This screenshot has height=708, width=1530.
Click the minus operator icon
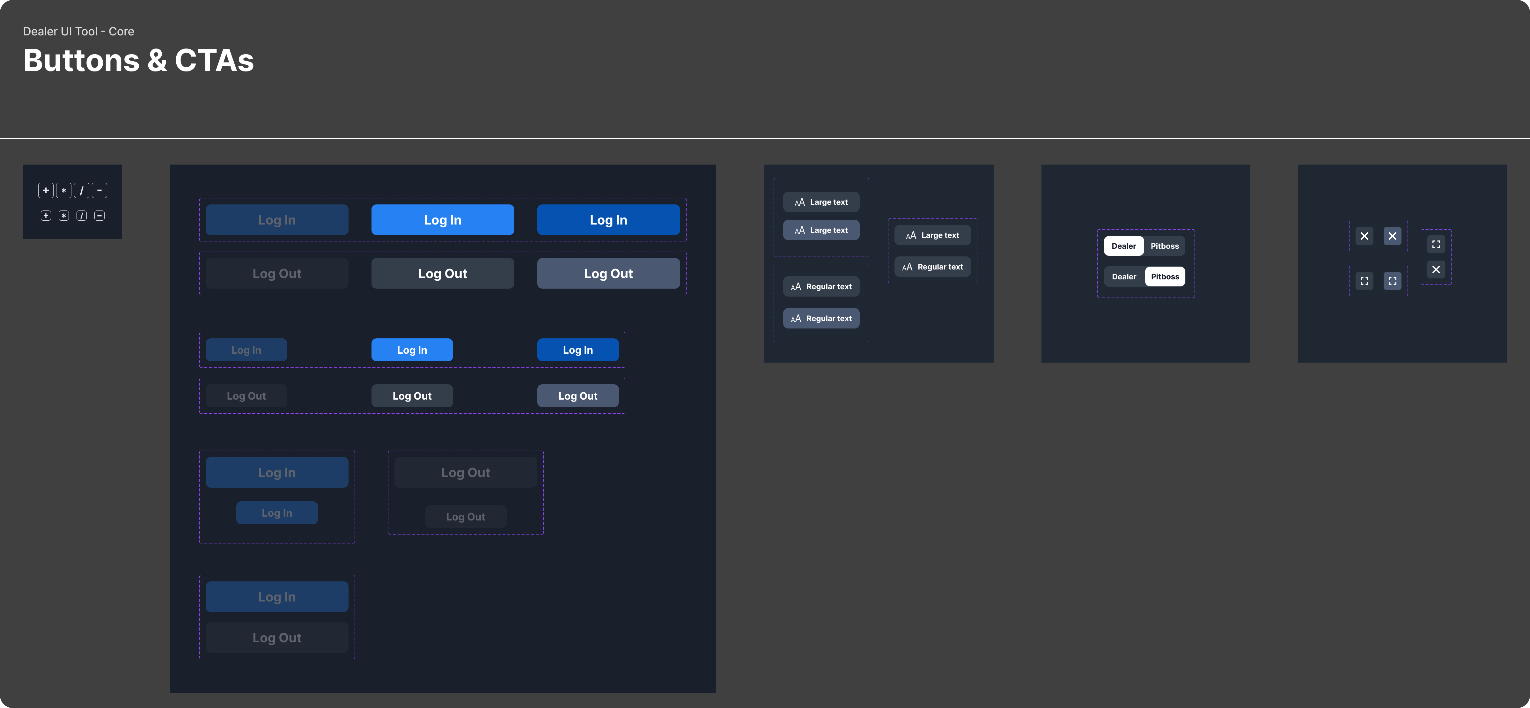(x=99, y=190)
